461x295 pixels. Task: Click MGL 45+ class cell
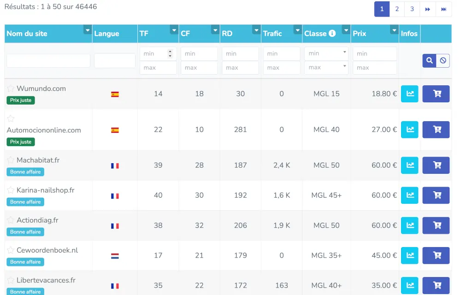[326, 195]
